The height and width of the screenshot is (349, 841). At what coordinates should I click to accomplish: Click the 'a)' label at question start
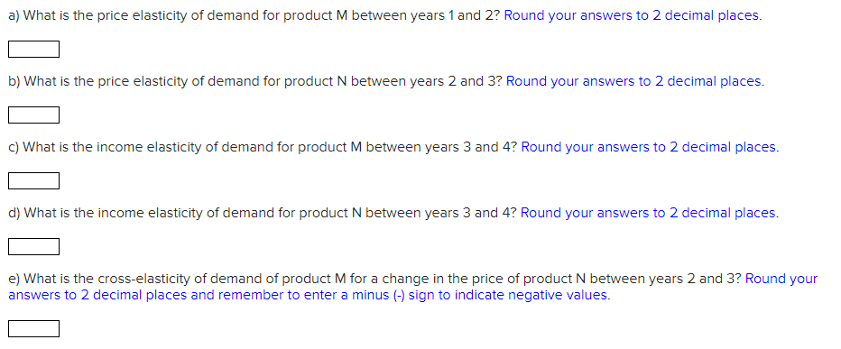pos(14,15)
